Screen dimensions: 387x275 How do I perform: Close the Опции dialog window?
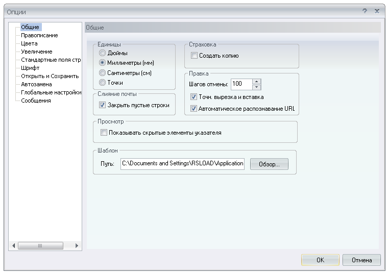[377, 11]
